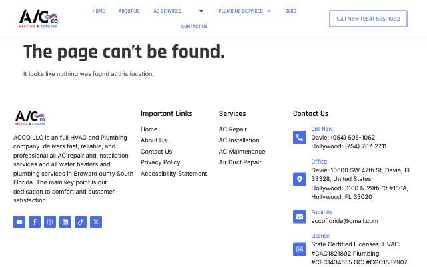Click the A/C Co logo in header

pos(39,19)
